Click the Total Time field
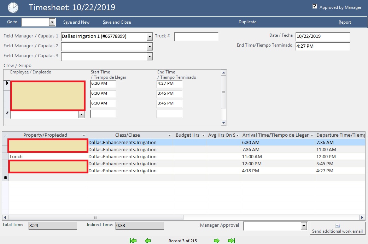368x244 pixels. 53,226
